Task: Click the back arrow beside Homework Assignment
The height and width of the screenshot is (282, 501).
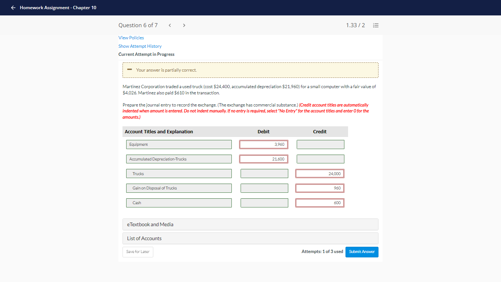Action: click(14, 8)
